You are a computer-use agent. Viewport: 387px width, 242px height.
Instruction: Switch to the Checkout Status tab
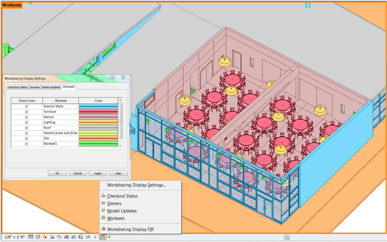pos(18,87)
